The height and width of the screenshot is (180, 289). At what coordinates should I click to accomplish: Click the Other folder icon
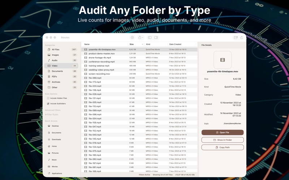click(x=49, y=87)
